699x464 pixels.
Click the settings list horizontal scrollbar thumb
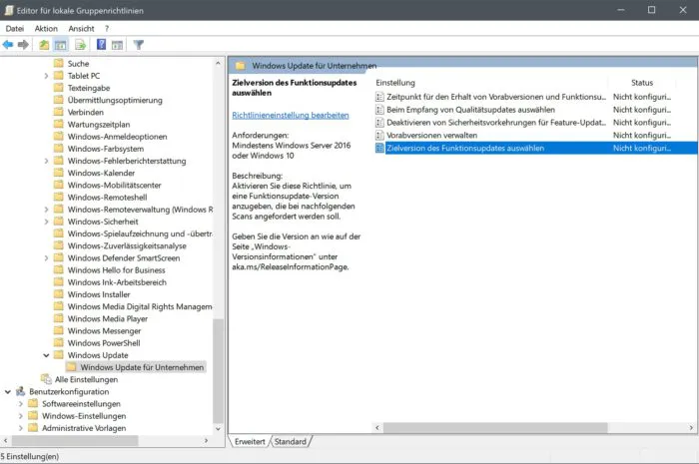pyautogui.click(x=495, y=427)
